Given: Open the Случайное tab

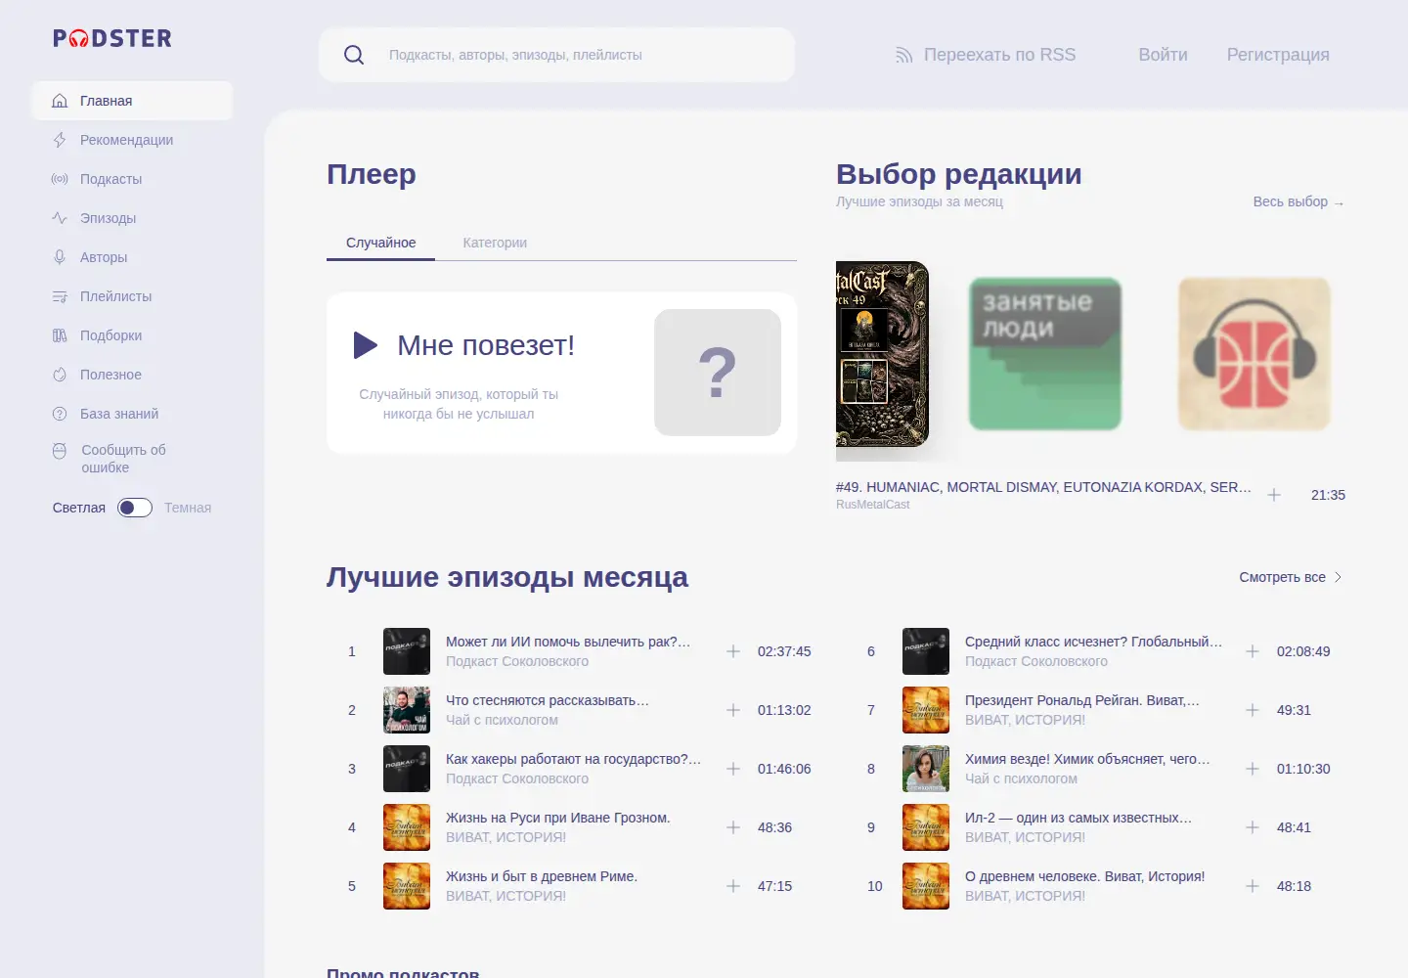Looking at the screenshot, I should 381,243.
